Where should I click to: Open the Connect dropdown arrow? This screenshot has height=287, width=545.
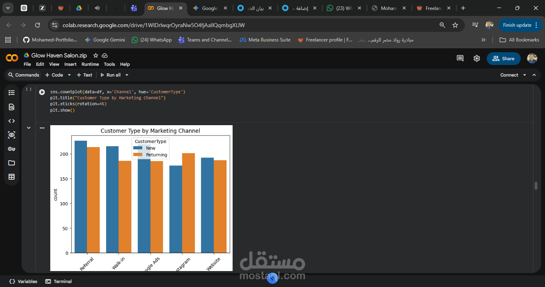coord(524,75)
